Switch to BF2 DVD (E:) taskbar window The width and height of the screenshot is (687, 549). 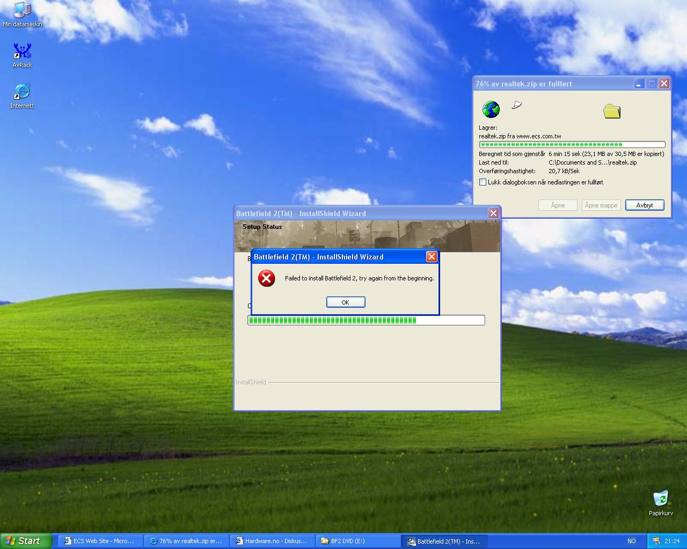pos(359,541)
